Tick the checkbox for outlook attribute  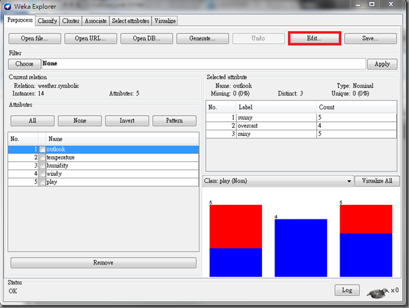pos(42,149)
